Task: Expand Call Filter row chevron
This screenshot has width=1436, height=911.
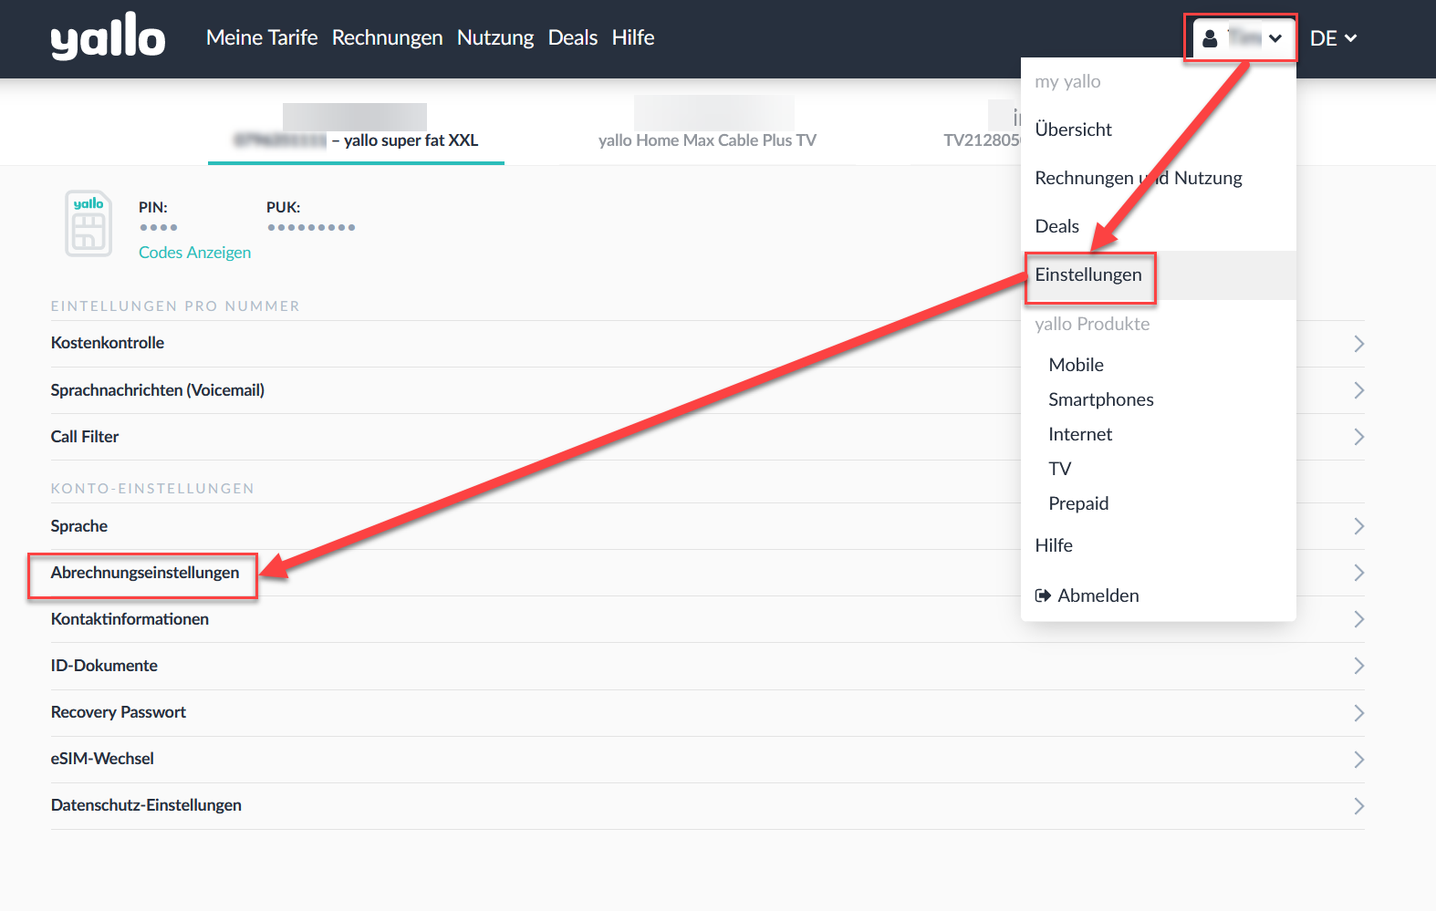Action: [x=1358, y=437]
